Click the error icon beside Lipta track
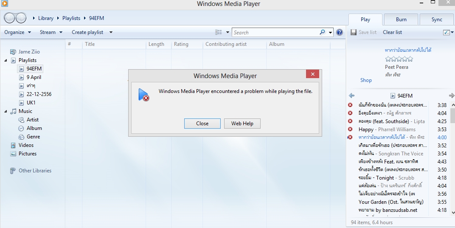 (x=350, y=121)
